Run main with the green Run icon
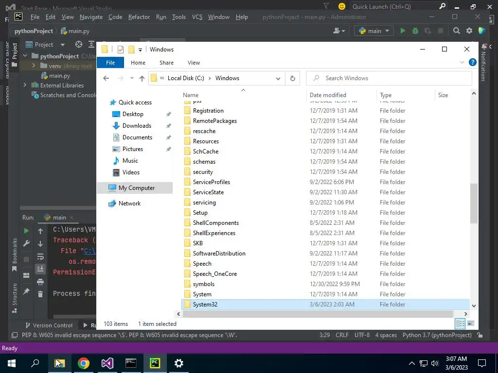Screen dimensions: 498x373 tap(403, 31)
